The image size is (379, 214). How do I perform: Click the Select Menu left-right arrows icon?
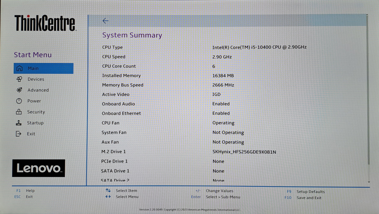(x=108, y=197)
